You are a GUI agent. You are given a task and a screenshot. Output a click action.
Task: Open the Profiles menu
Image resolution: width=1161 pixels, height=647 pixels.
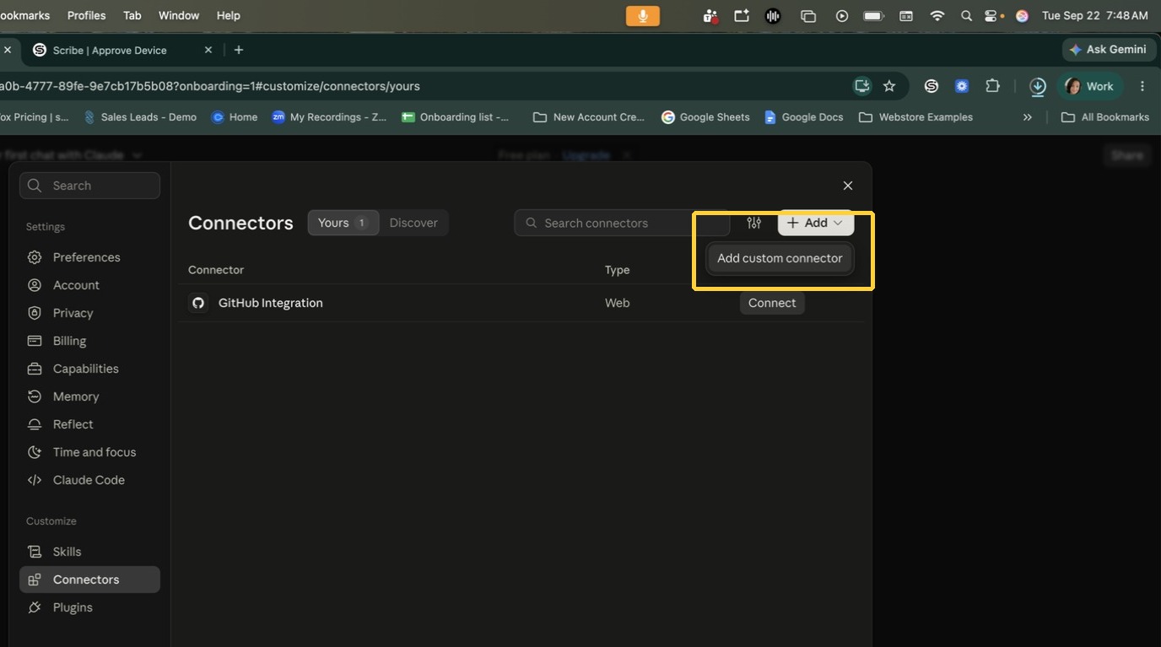coord(86,15)
